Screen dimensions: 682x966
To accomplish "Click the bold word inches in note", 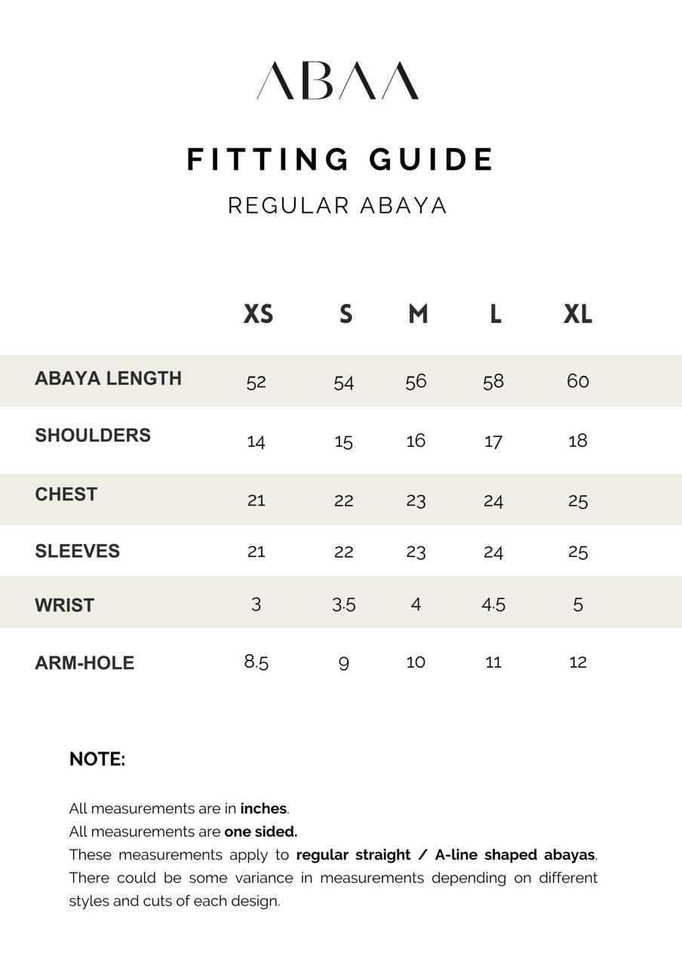I will [x=263, y=808].
